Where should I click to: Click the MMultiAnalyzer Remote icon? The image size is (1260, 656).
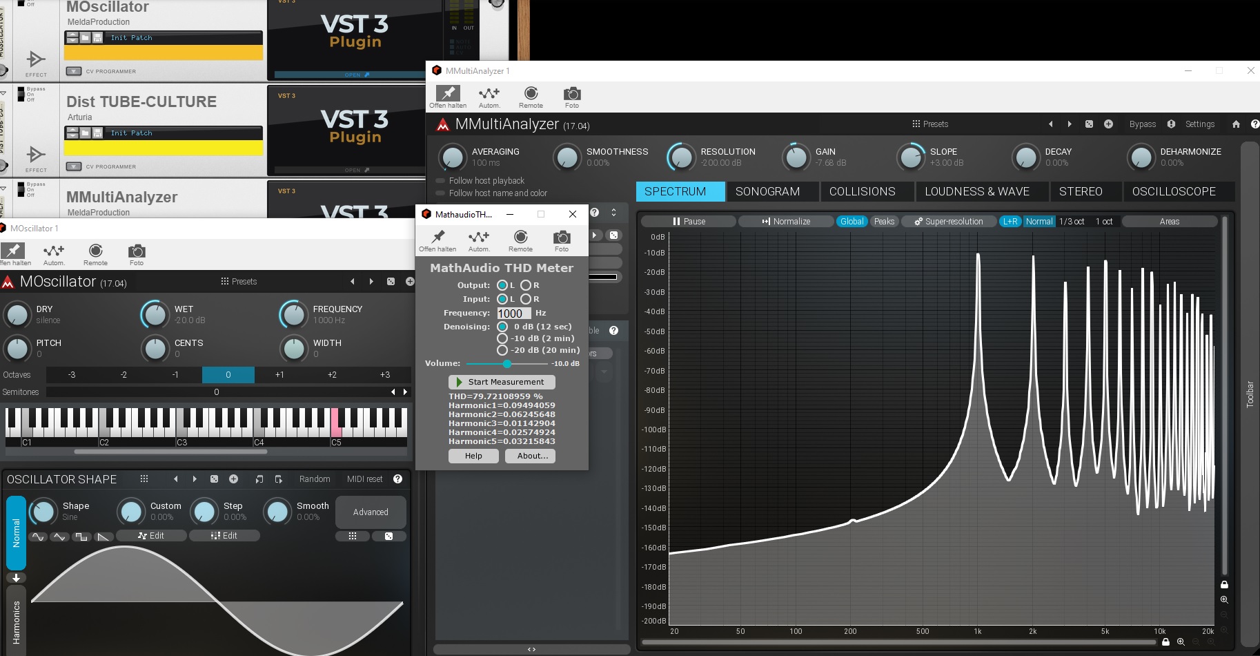[x=531, y=93]
